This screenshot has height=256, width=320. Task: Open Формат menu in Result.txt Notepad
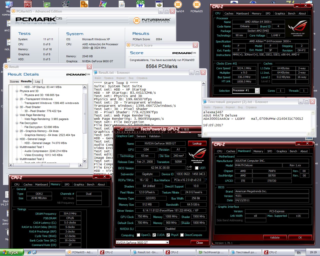[121, 78]
